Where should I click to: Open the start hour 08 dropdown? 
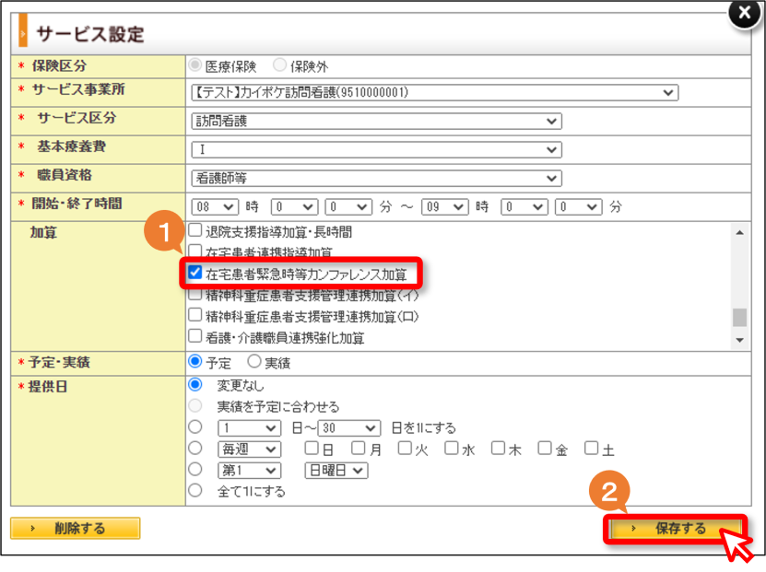tap(215, 207)
